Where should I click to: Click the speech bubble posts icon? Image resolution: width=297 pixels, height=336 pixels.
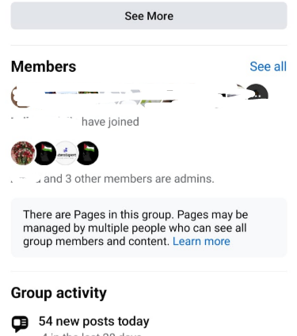(x=20, y=323)
